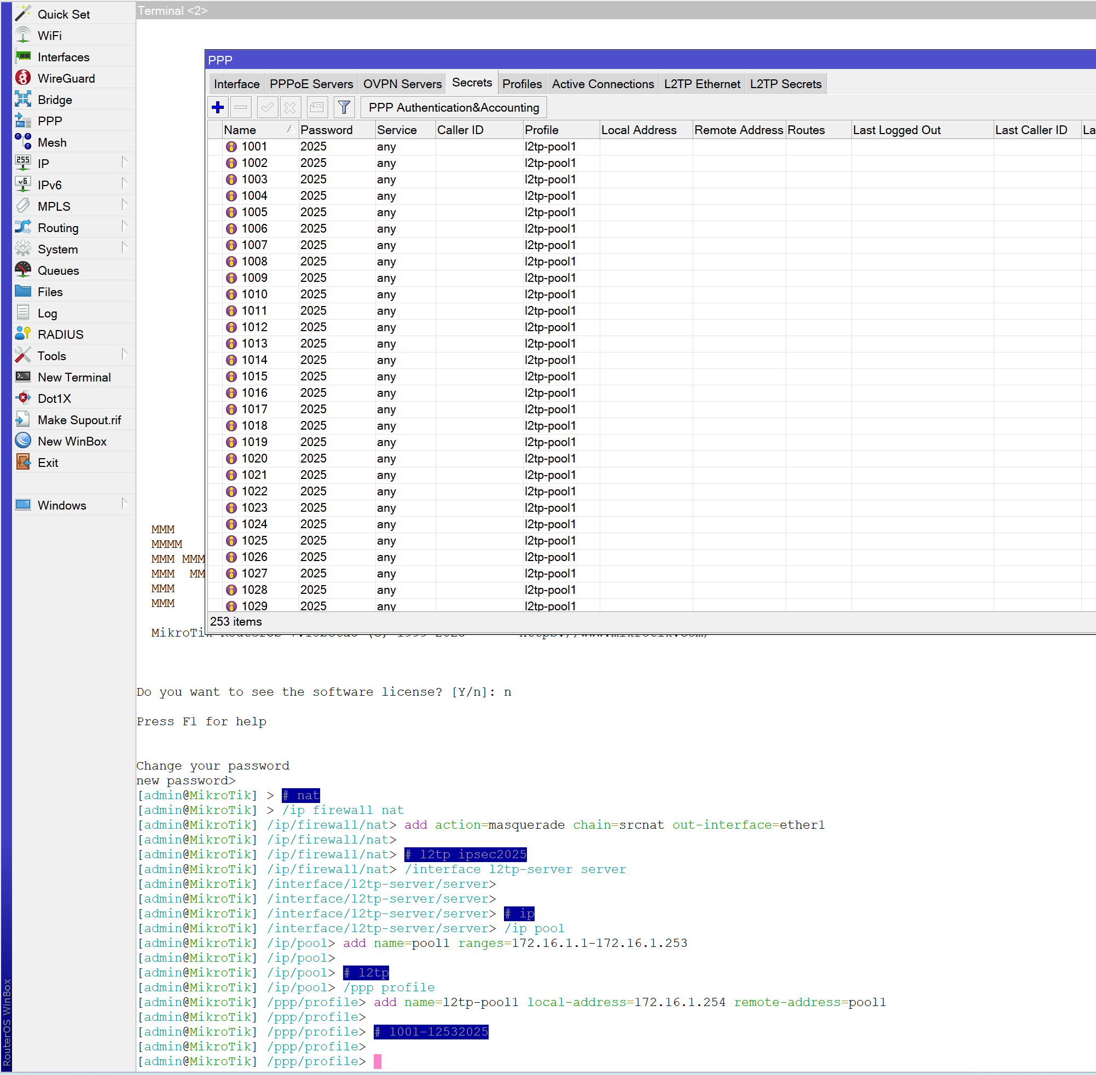Image resolution: width=1096 pixels, height=1075 pixels.
Task: Select secret row 1024
Action: (652, 524)
